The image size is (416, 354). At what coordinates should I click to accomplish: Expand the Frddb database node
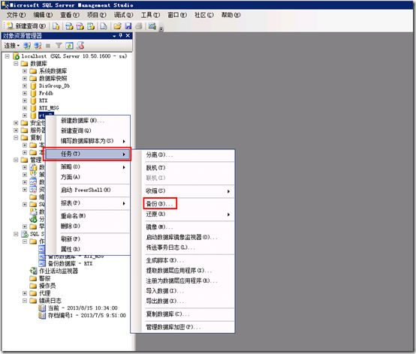25,93
